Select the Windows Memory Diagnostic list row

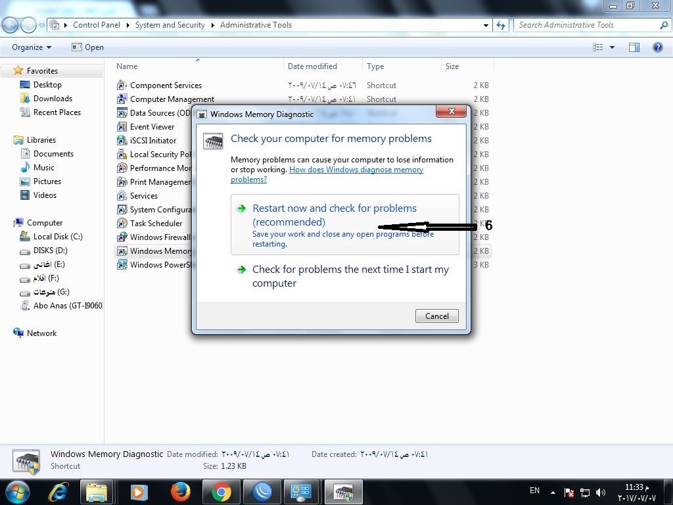point(302,251)
